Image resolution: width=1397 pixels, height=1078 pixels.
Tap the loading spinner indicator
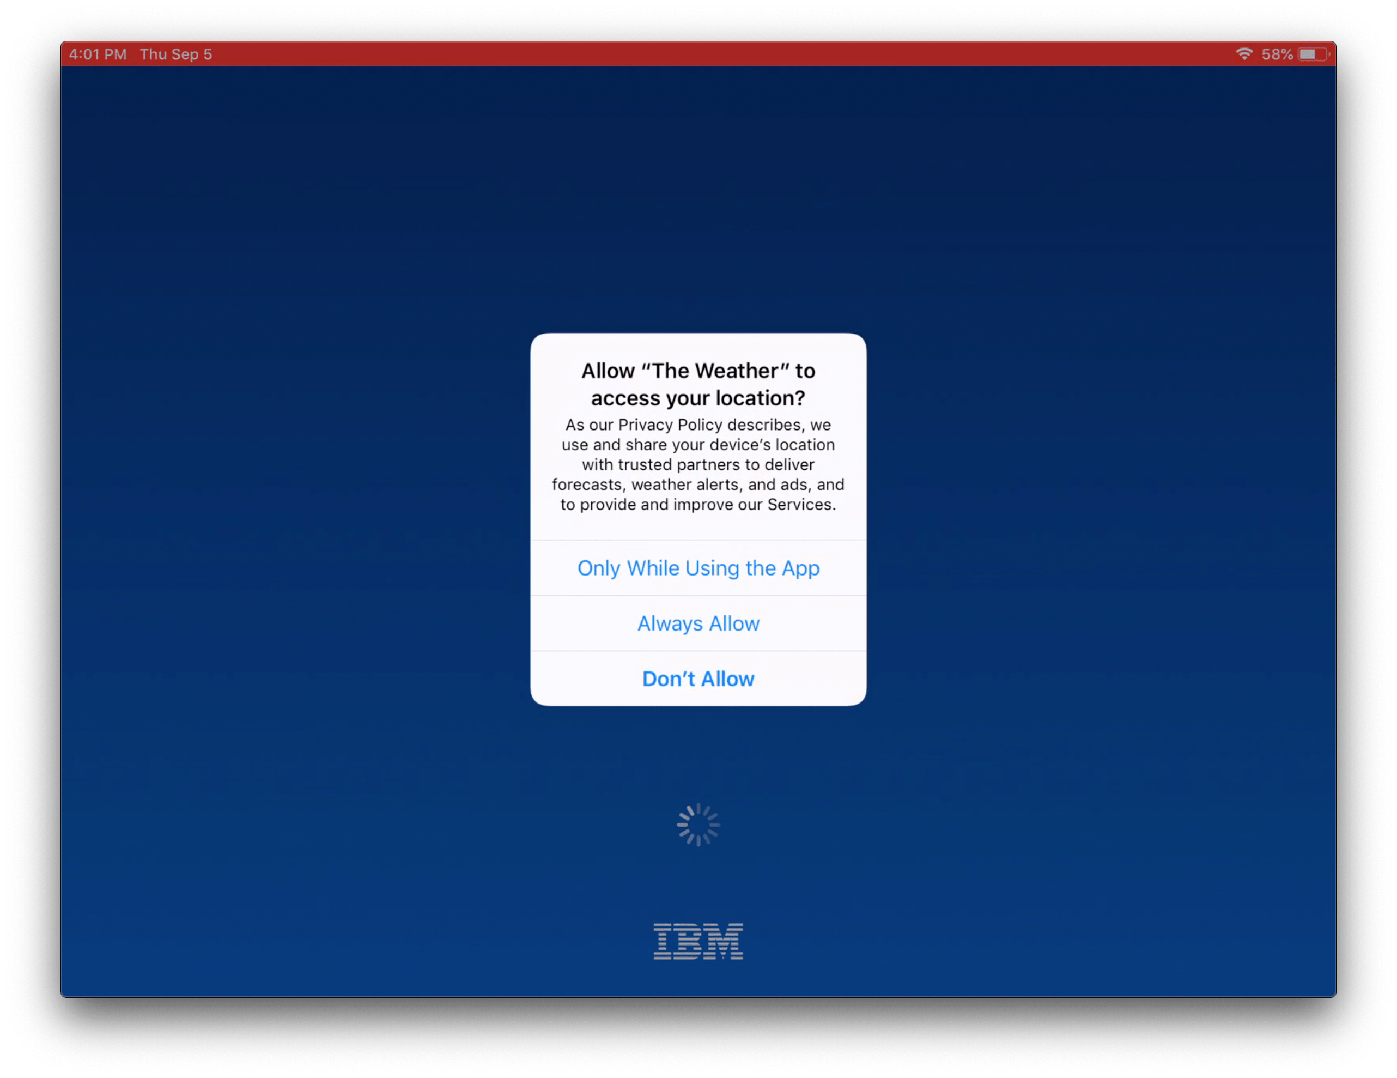pyautogui.click(x=698, y=825)
